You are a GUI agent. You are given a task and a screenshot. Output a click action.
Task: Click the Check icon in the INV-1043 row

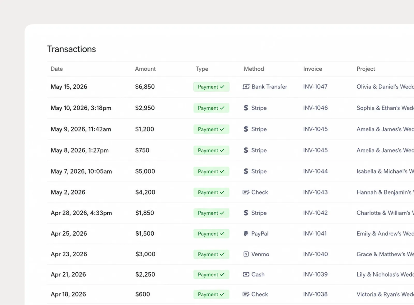tap(246, 192)
